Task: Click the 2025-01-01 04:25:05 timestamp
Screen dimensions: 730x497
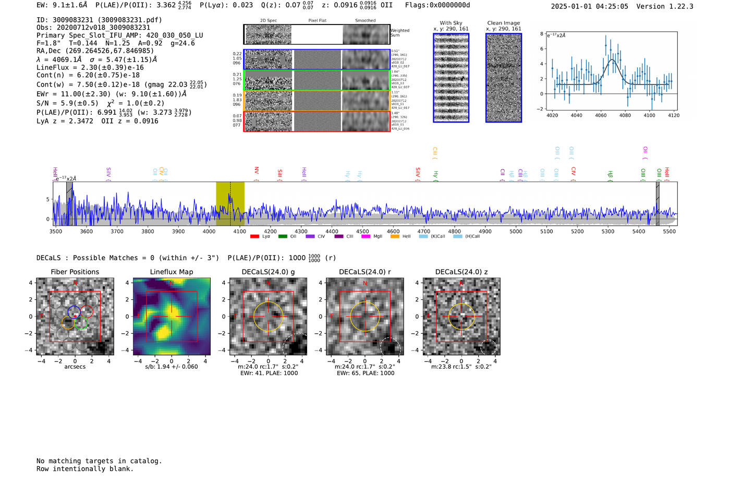Action: [590, 6]
